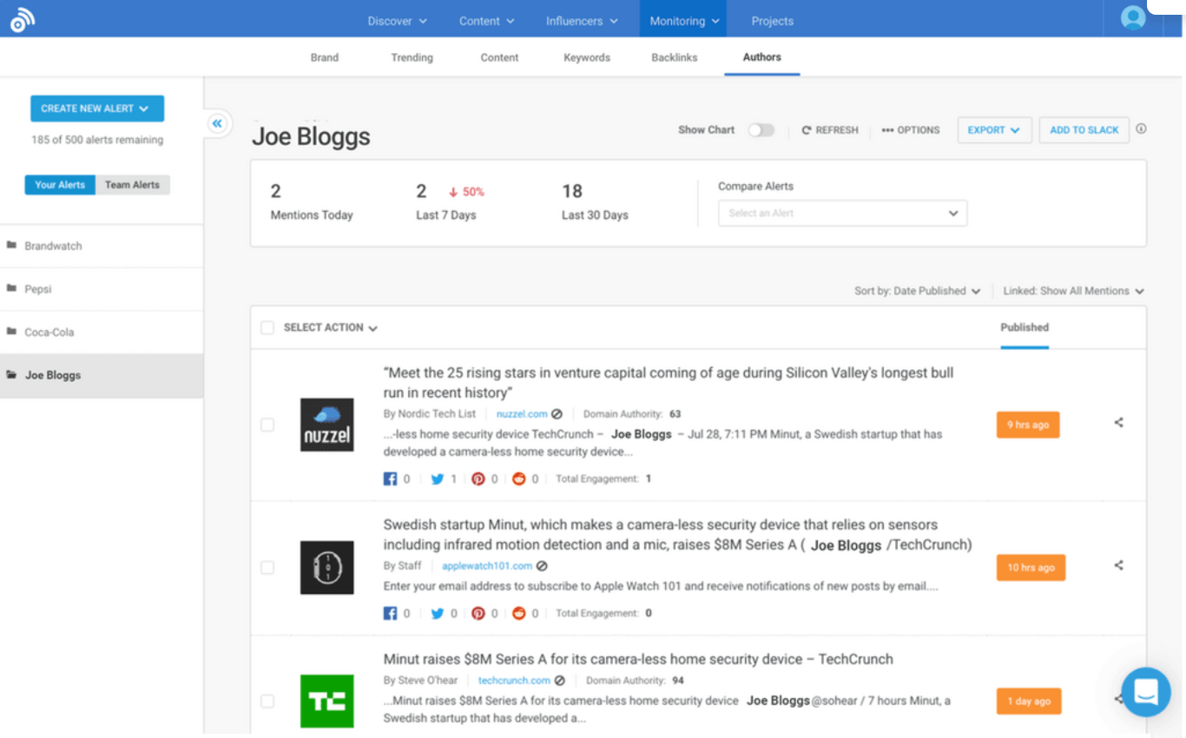This screenshot has height=738, width=1186.
Task: Click Facebook icon on nuzzel article
Action: point(391,478)
